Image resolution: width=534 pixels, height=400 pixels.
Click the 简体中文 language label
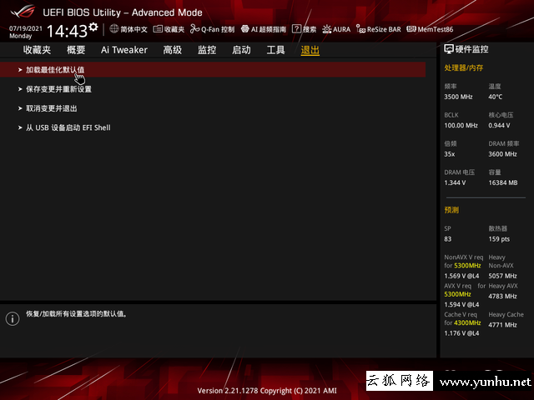click(x=133, y=29)
